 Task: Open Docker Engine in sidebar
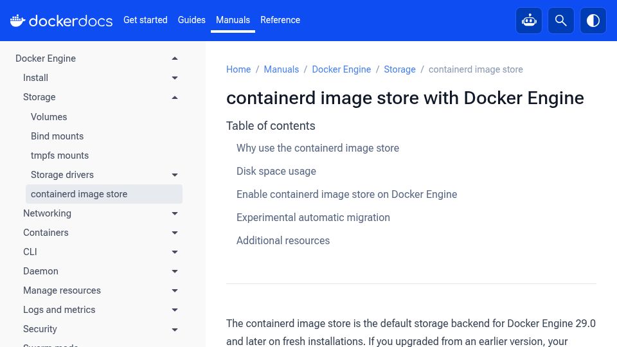click(x=46, y=58)
